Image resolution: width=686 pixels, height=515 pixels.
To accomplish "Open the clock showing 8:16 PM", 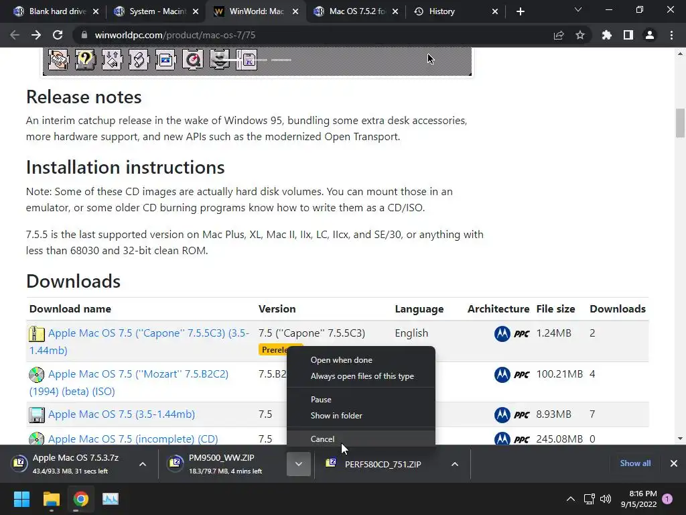I will (x=638, y=499).
